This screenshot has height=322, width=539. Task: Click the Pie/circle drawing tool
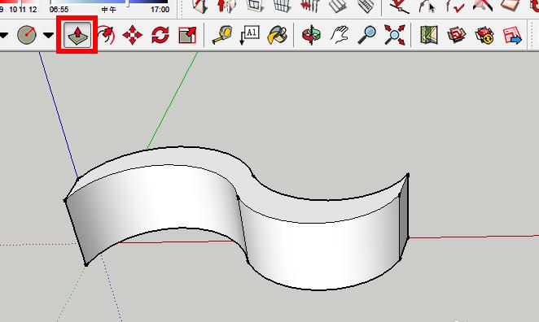[x=27, y=35]
